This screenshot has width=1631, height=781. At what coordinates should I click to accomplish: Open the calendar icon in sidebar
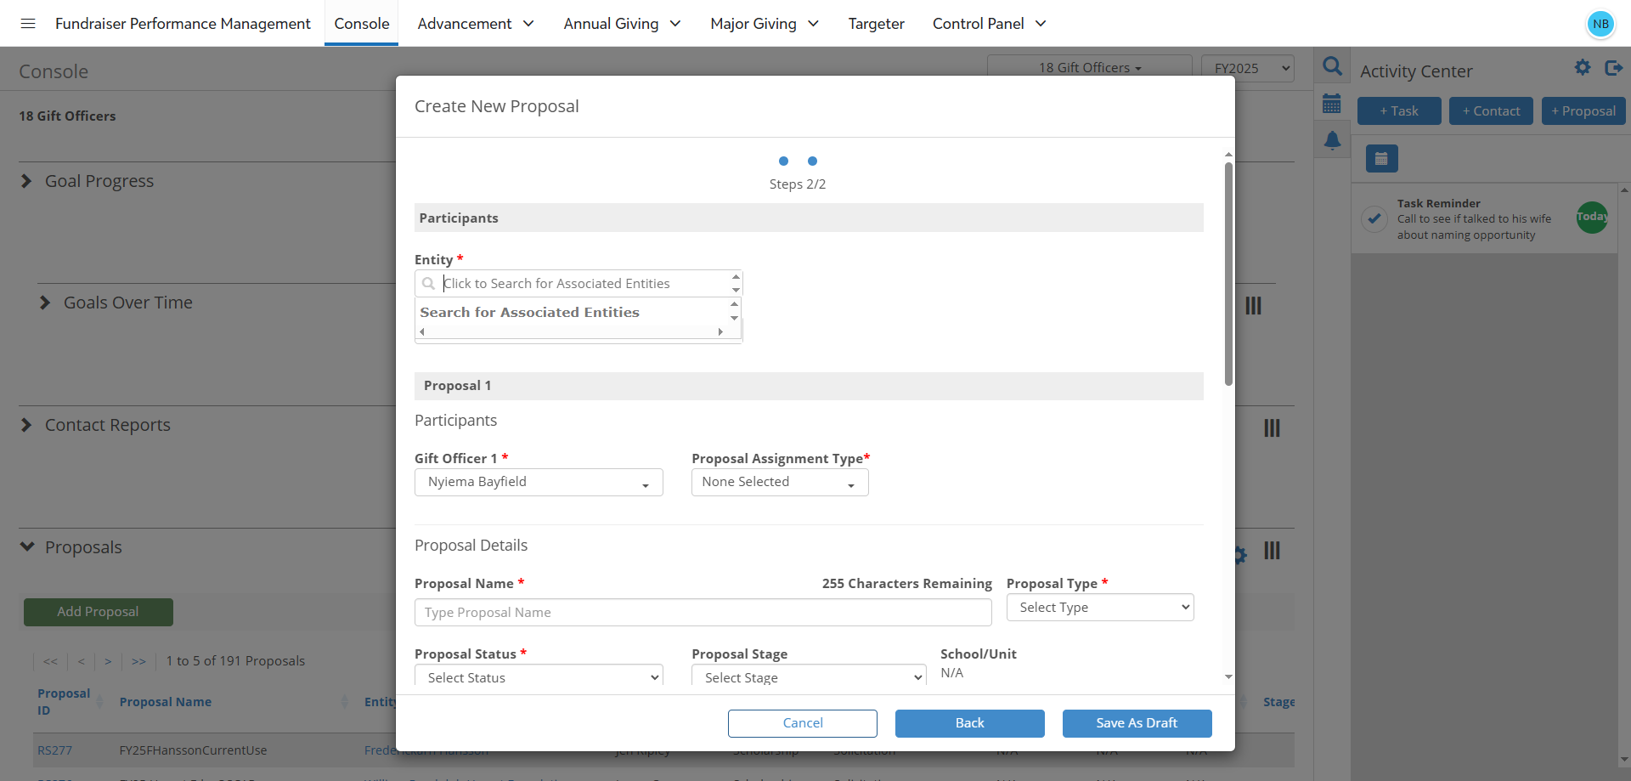point(1332,104)
